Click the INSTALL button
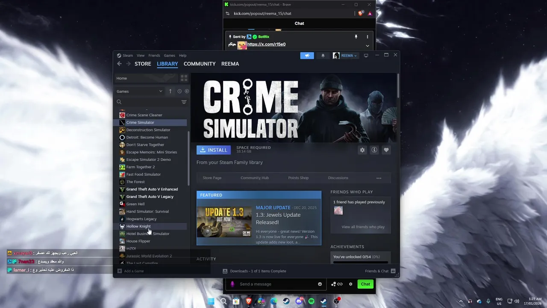 tap(214, 150)
